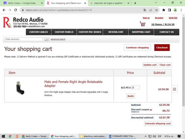Open the Brave browser taskbar icon
185x139 pixels.
coord(17,136)
